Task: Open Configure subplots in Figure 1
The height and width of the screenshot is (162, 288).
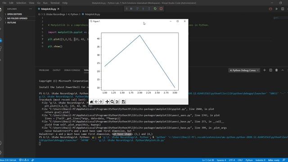Action: [117, 102]
